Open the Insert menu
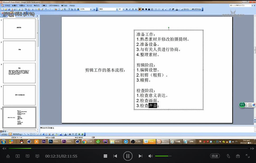This screenshot has width=256, height=163. pos(29,5)
